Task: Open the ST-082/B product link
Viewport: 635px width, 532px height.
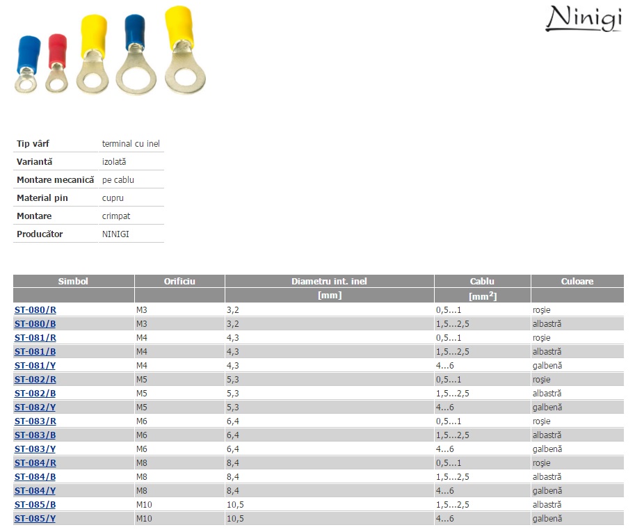Action: 35,394
